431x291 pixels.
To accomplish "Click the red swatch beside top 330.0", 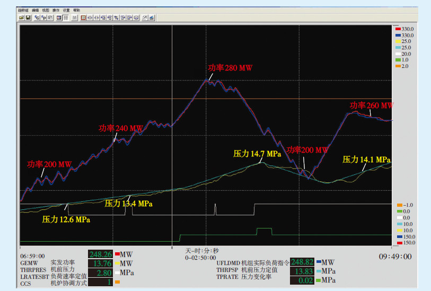I will pyautogui.click(x=398, y=29).
